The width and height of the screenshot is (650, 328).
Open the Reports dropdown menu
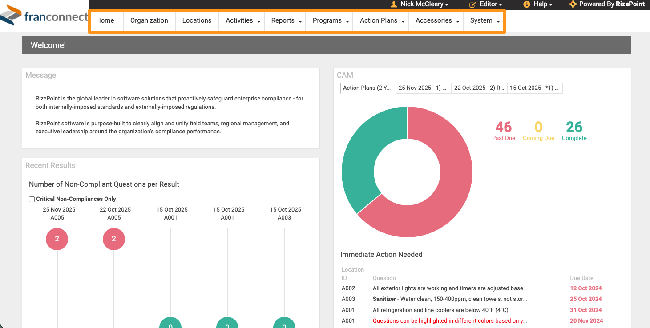point(286,20)
